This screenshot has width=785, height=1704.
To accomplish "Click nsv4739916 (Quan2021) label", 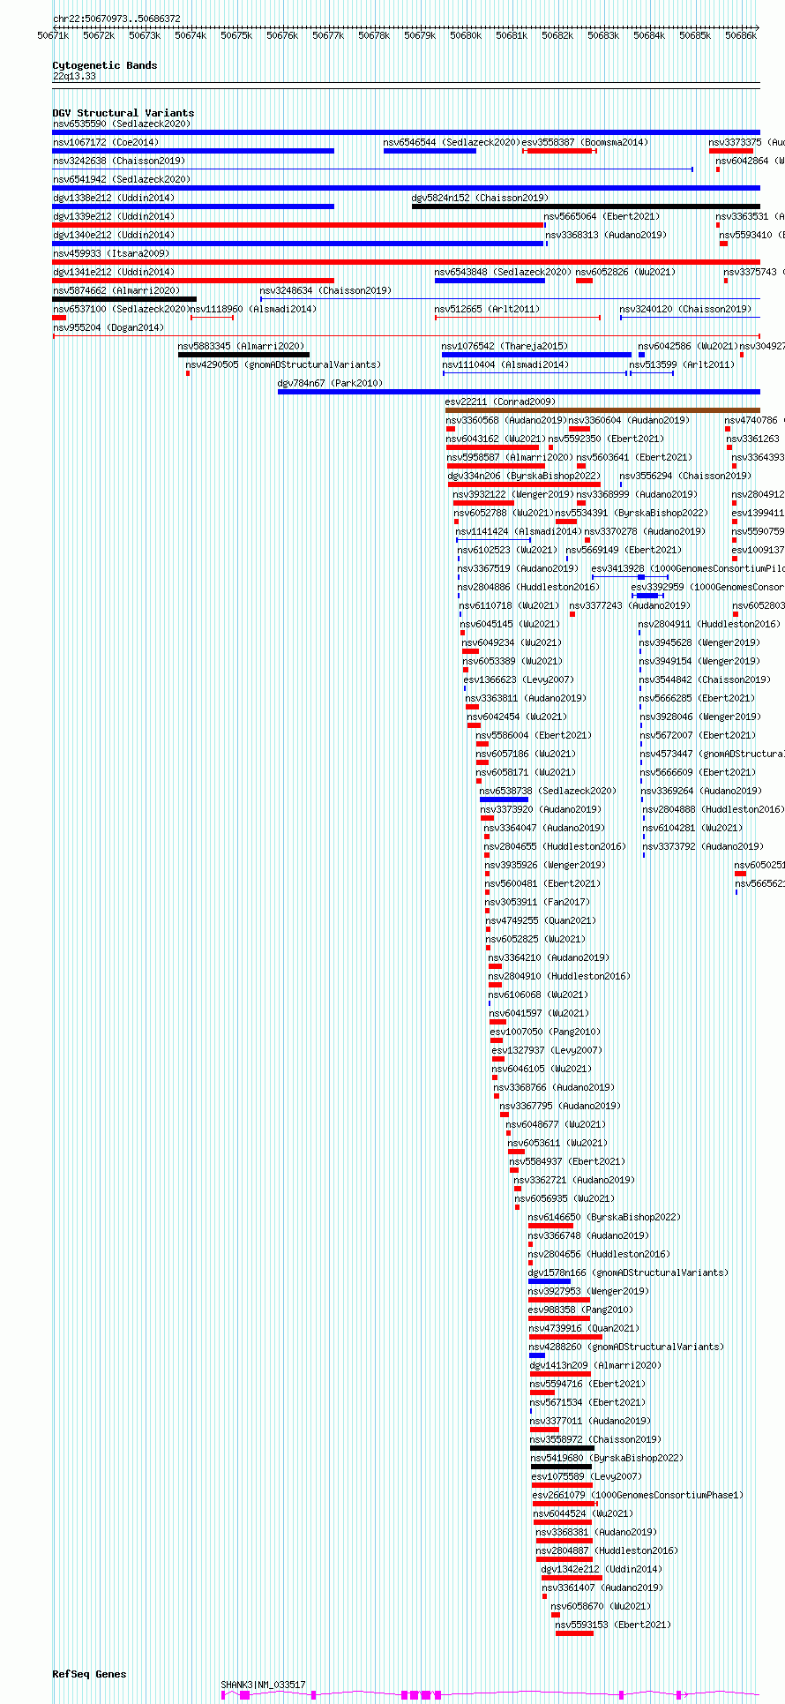I will coord(584,1328).
